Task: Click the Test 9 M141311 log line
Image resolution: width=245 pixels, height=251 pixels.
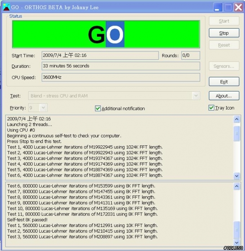Action: point(81,203)
